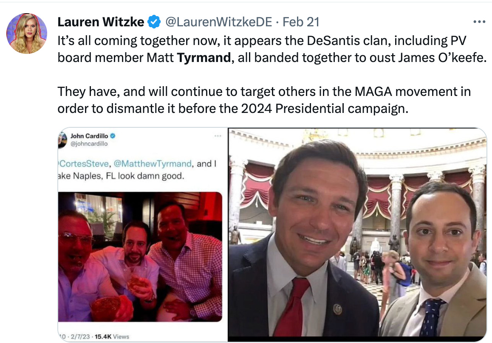Click the bolded word Tyrmand in tweet

click(x=204, y=58)
